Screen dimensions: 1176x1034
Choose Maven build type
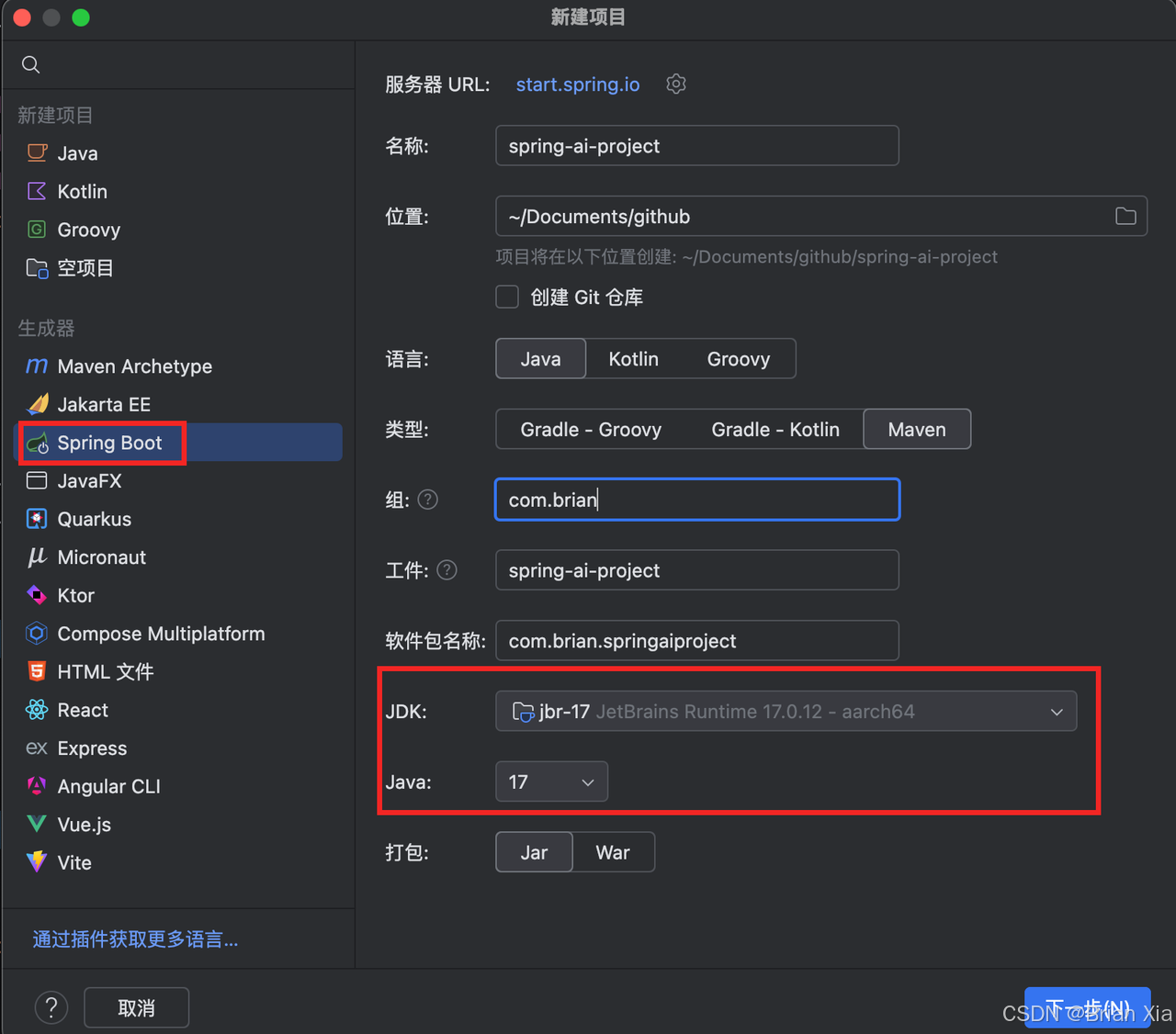point(917,430)
